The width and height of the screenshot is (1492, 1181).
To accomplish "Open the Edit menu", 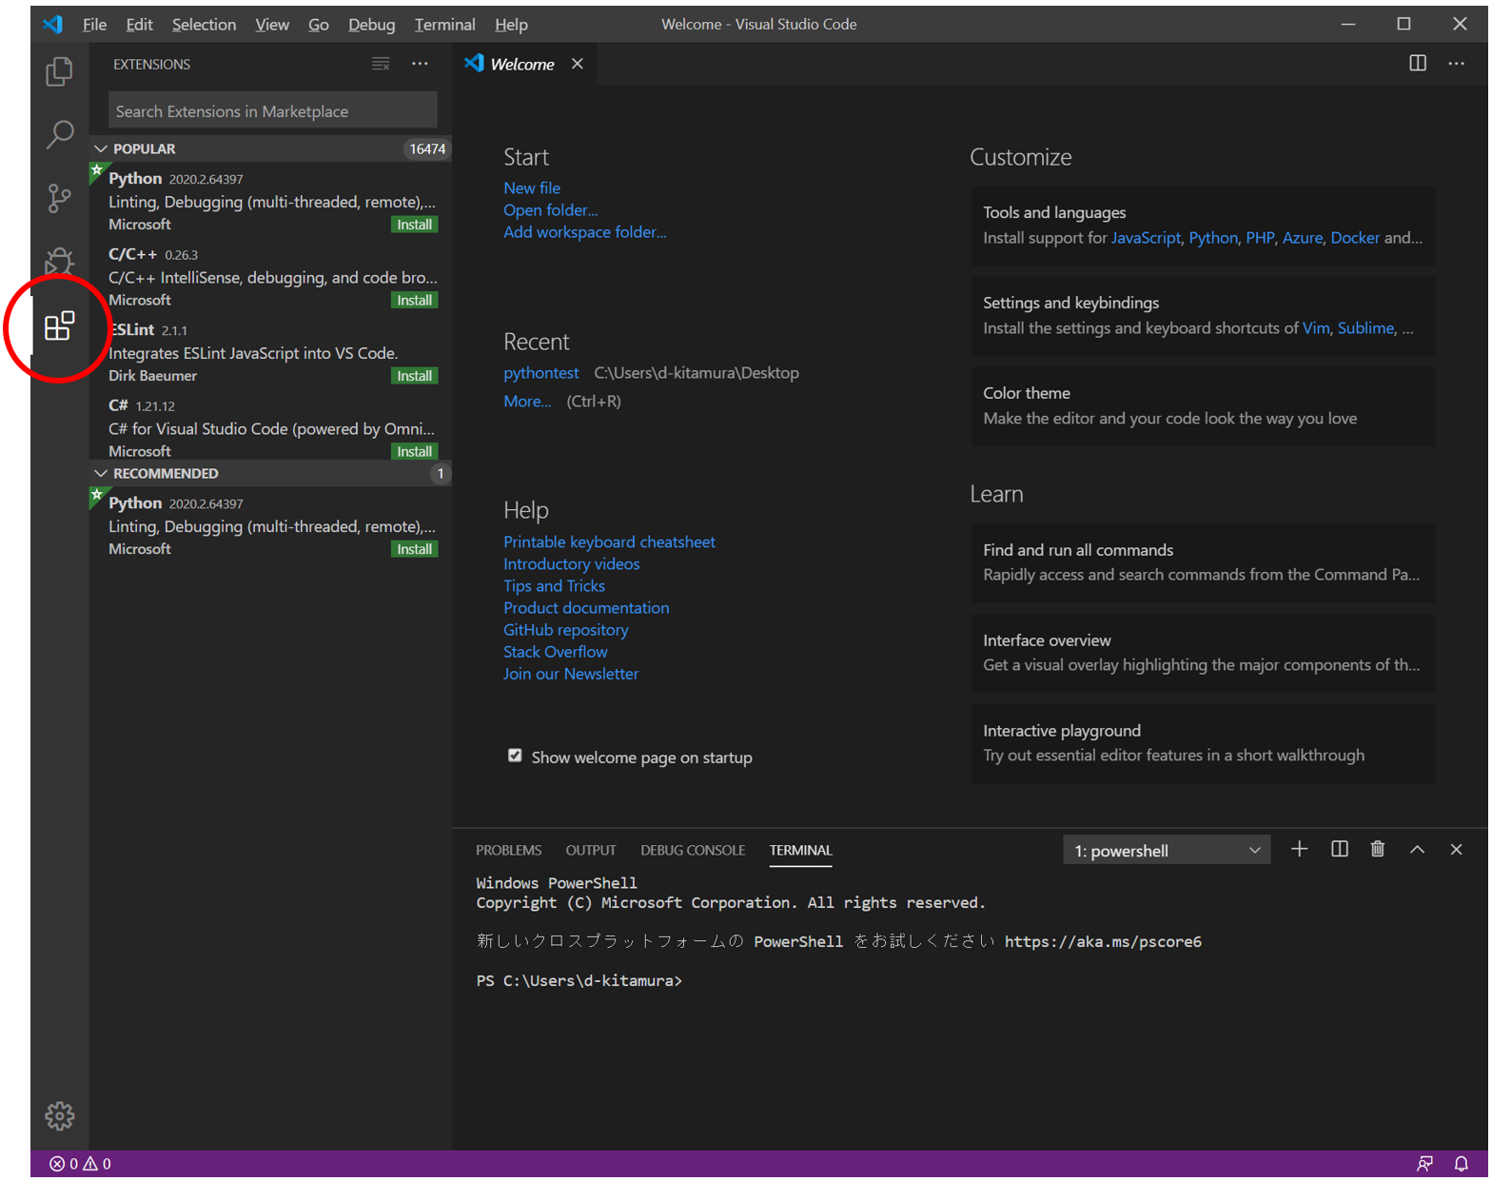I will (139, 25).
